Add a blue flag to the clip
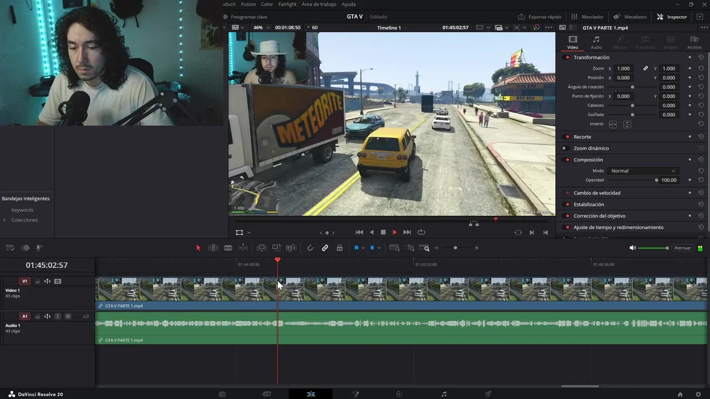Screen dimensions: 710x399 click(356, 248)
